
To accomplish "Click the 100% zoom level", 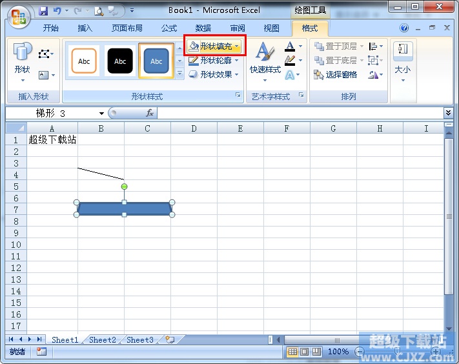I will 338,352.
